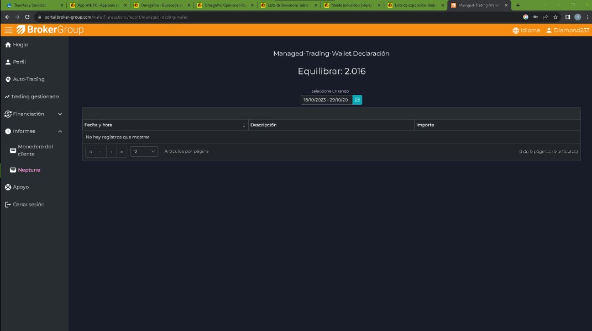Click the Auto-Trading rocket icon
The width and height of the screenshot is (592, 331).
coord(8,79)
